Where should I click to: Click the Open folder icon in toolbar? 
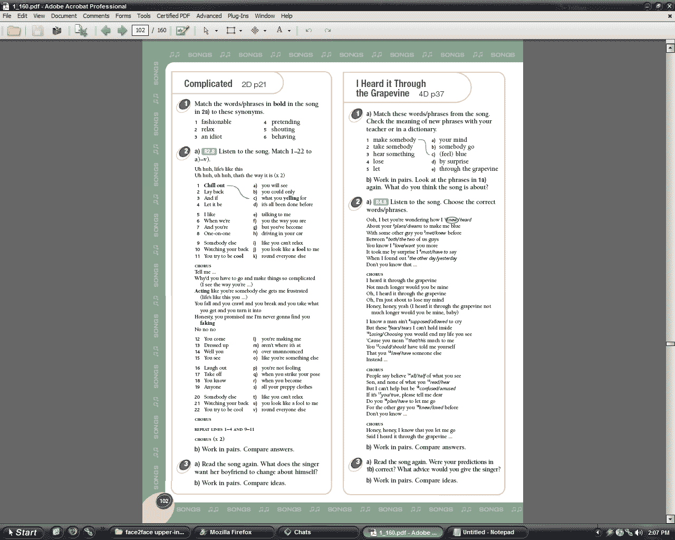[x=14, y=31]
